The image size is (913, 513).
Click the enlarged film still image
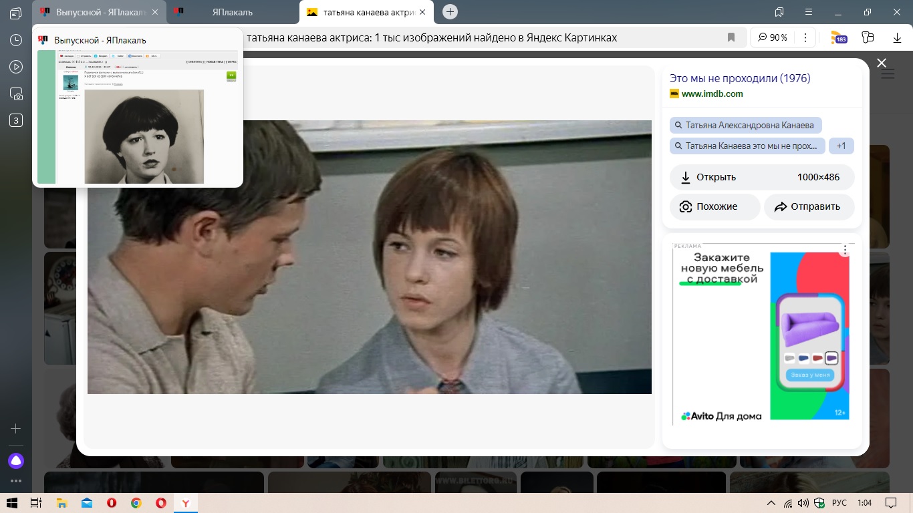click(x=370, y=257)
